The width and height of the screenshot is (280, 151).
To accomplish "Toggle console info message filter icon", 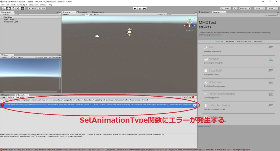I will click(x=183, y=97).
